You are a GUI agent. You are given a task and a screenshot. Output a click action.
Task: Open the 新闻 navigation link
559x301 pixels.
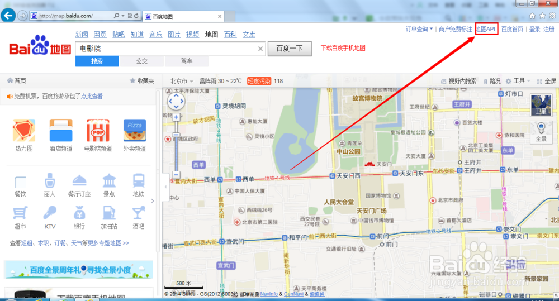click(x=82, y=34)
